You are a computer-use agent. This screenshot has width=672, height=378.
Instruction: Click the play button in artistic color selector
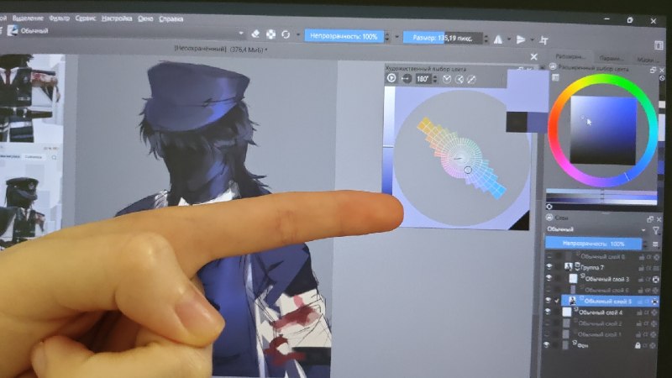[391, 78]
